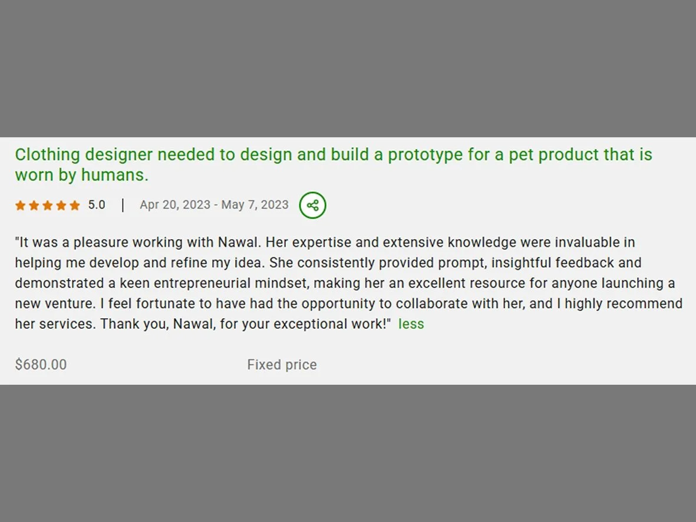Image resolution: width=696 pixels, height=522 pixels.
Task: Click the first orange rating star
Action: [21, 205]
